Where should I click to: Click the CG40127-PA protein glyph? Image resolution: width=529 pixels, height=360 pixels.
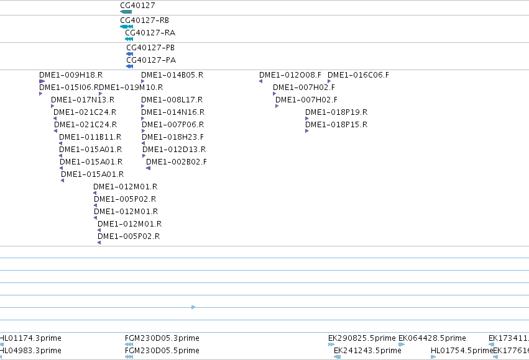(x=129, y=66)
